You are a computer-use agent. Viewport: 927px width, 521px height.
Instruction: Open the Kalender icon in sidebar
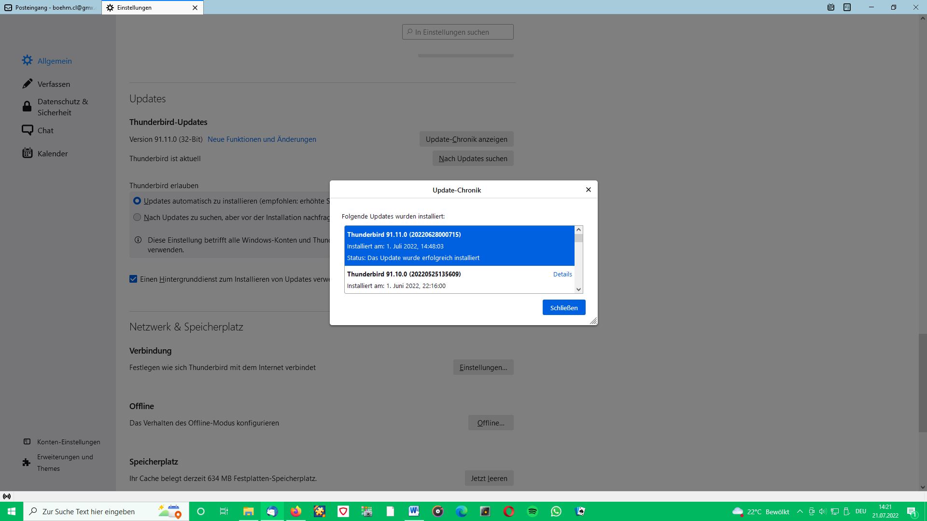coord(28,153)
